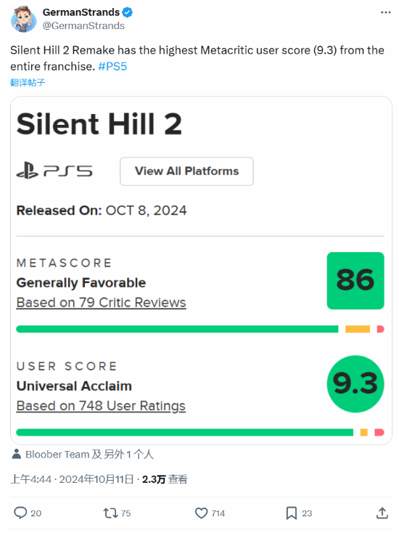Open the share upload icon
The height and width of the screenshot is (533, 399).
click(382, 513)
